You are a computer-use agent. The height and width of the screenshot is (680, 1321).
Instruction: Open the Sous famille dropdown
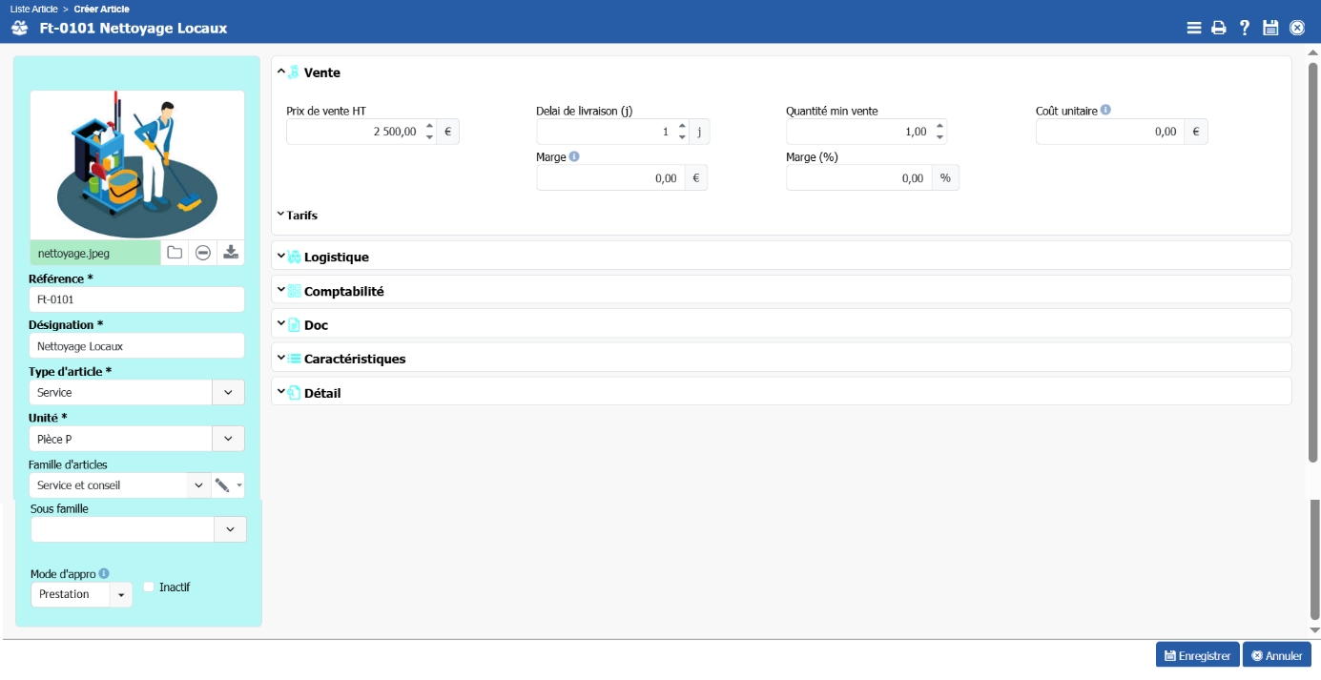(x=230, y=529)
